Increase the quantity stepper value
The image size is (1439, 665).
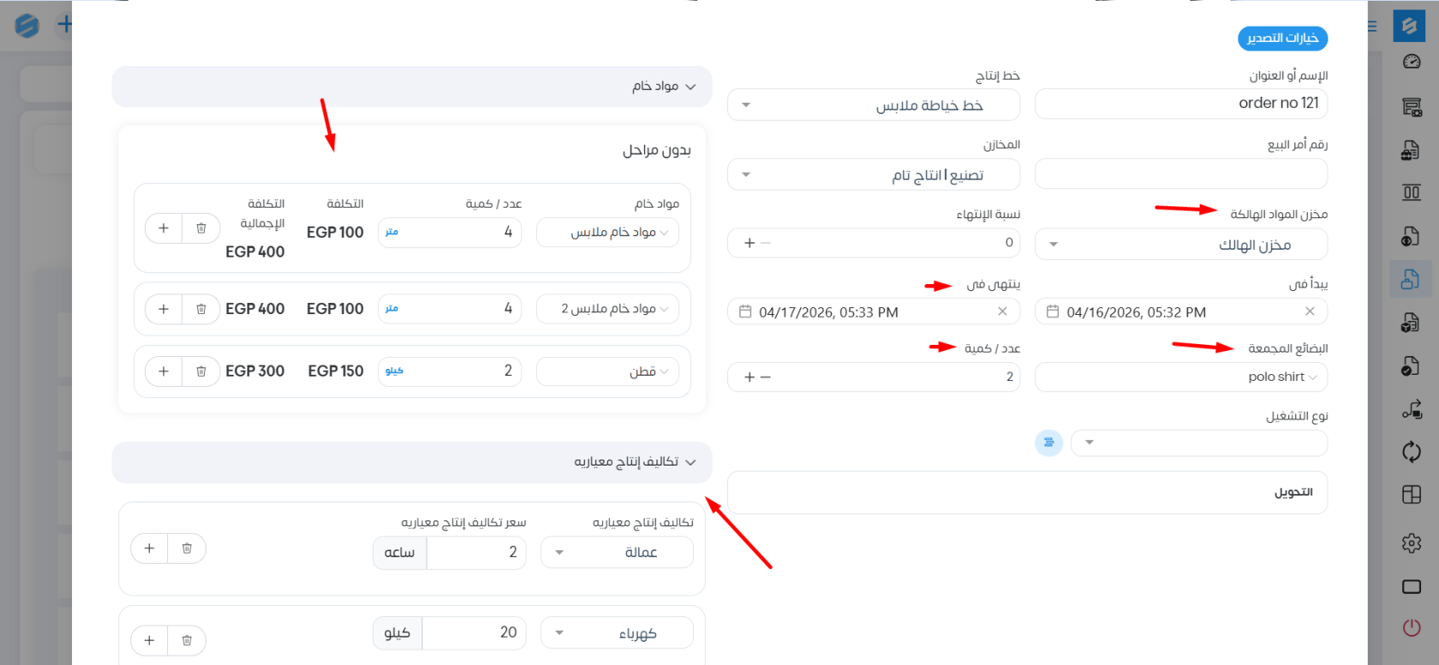749,377
